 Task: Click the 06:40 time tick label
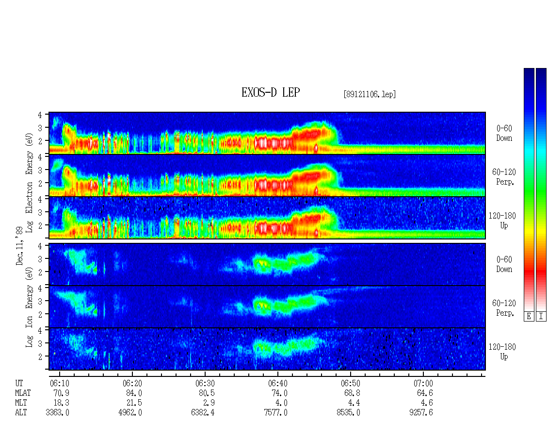click(x=278, y=383)
